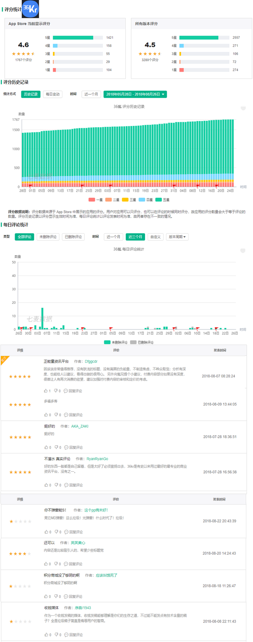This screenshot has height=642, width=253.
Task: Filter to 未删除评论 type
Action: [x=48, y=237]
